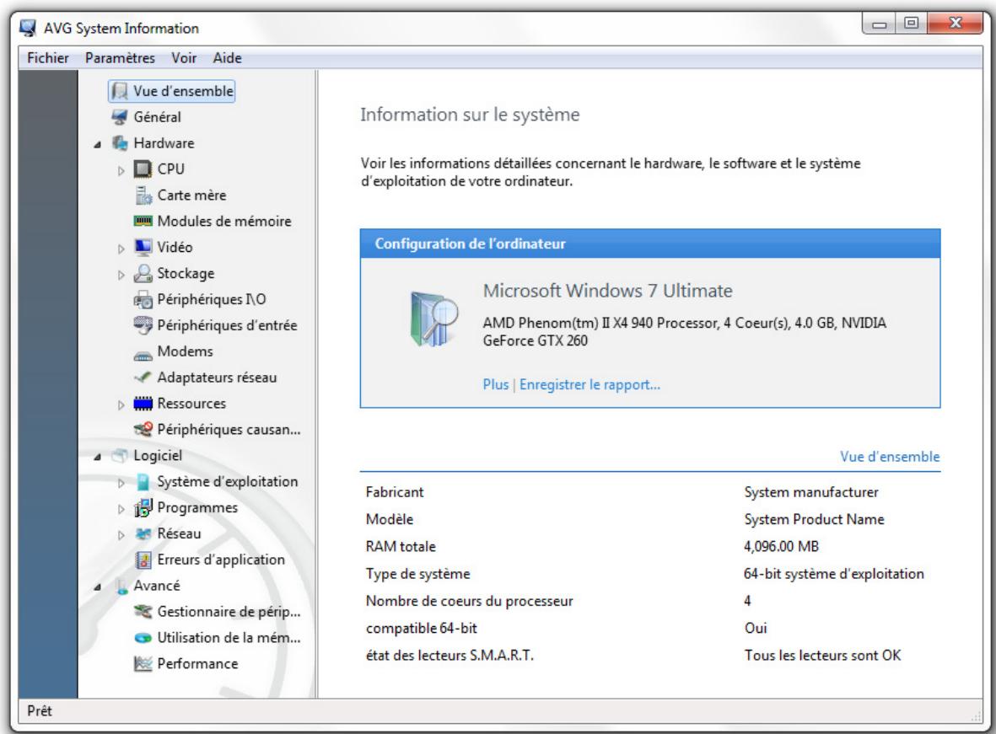The width and height of the screenshot is (996, 734).
Task: Click the Logiciel category icon
Action: 120,455
